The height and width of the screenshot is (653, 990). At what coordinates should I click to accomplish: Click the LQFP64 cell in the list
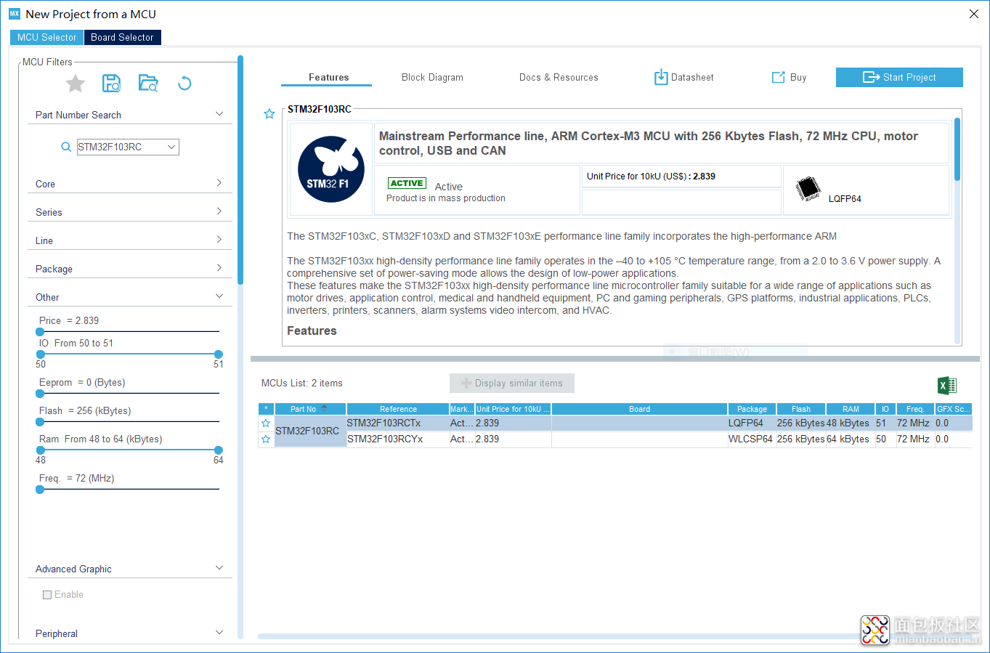(752, 423)
